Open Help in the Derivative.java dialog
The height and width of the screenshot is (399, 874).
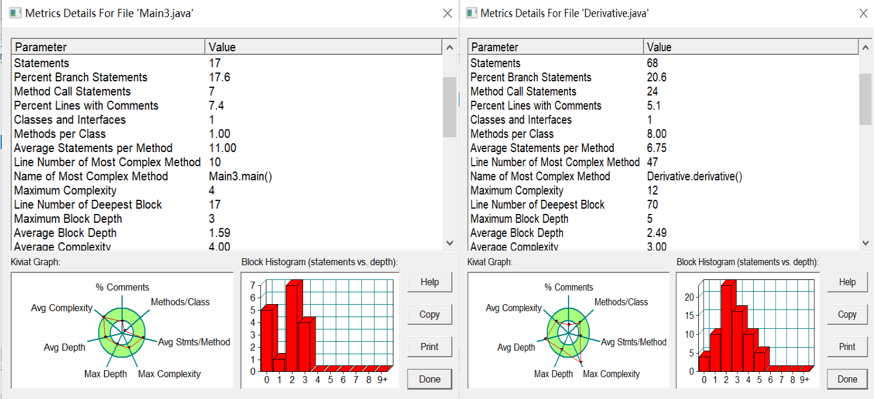[847, 282]
